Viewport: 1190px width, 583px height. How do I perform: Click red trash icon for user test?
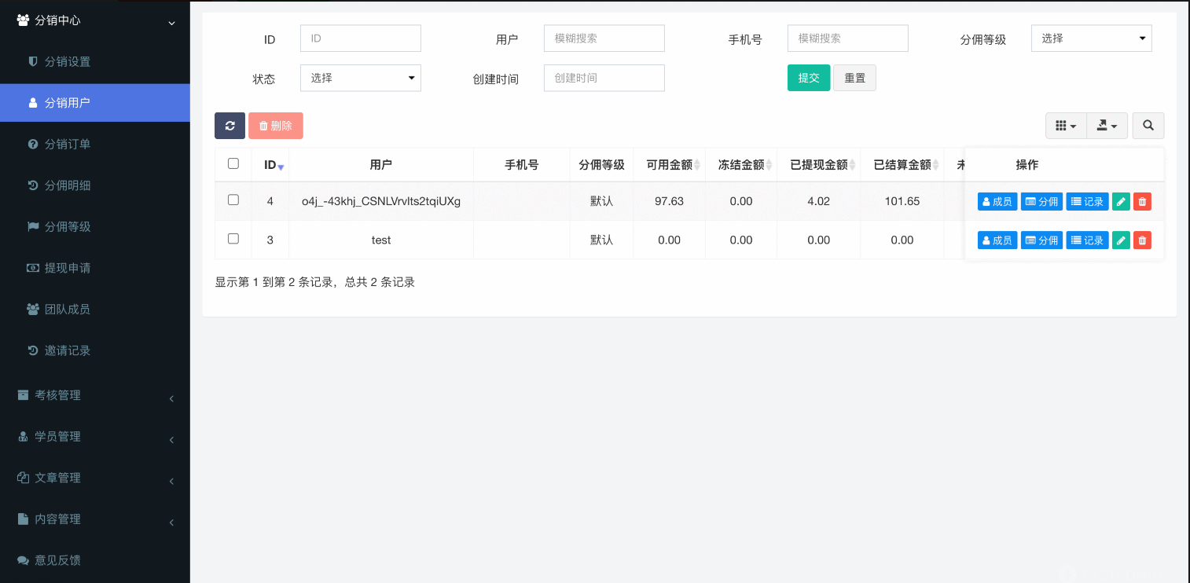pos(1143,240)
